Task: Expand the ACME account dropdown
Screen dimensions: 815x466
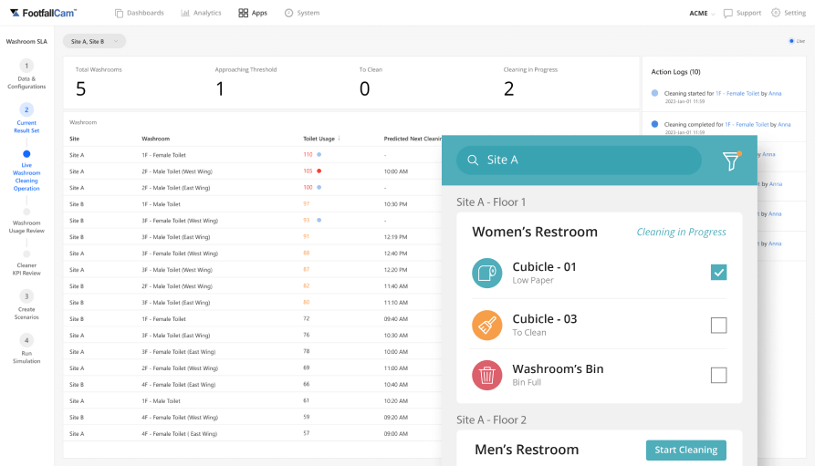Action: click(702, 13)
